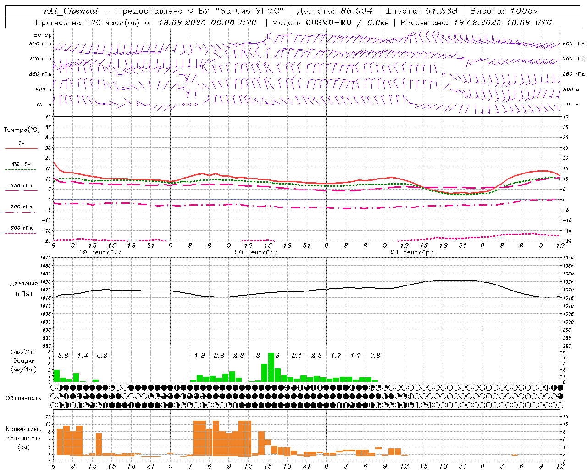Click the 21 сентября date label

(412, 252)
